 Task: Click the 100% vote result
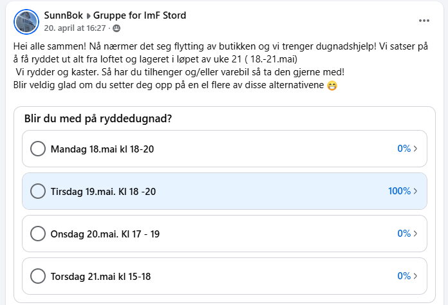399,191
